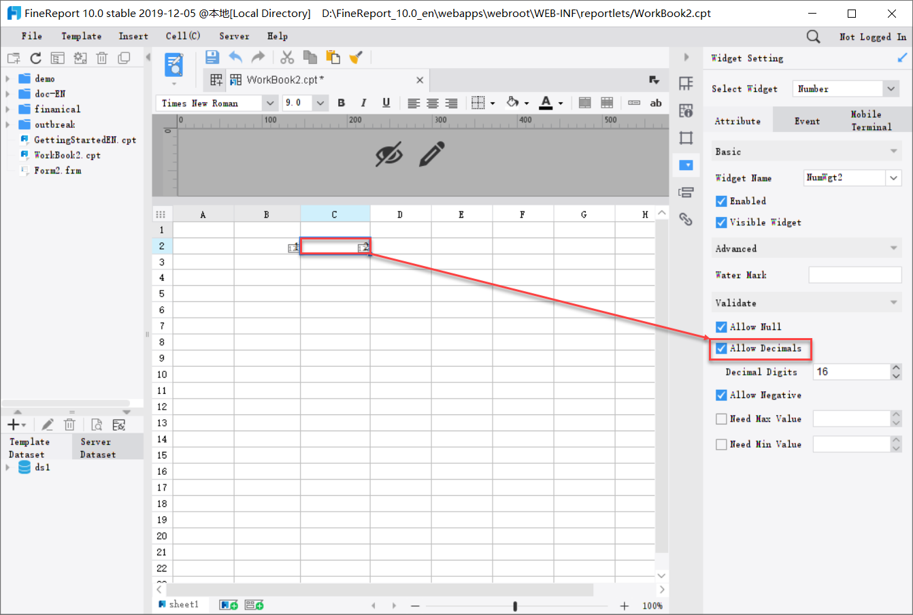
Task: Open the Server menu
Action: [234, 36]
